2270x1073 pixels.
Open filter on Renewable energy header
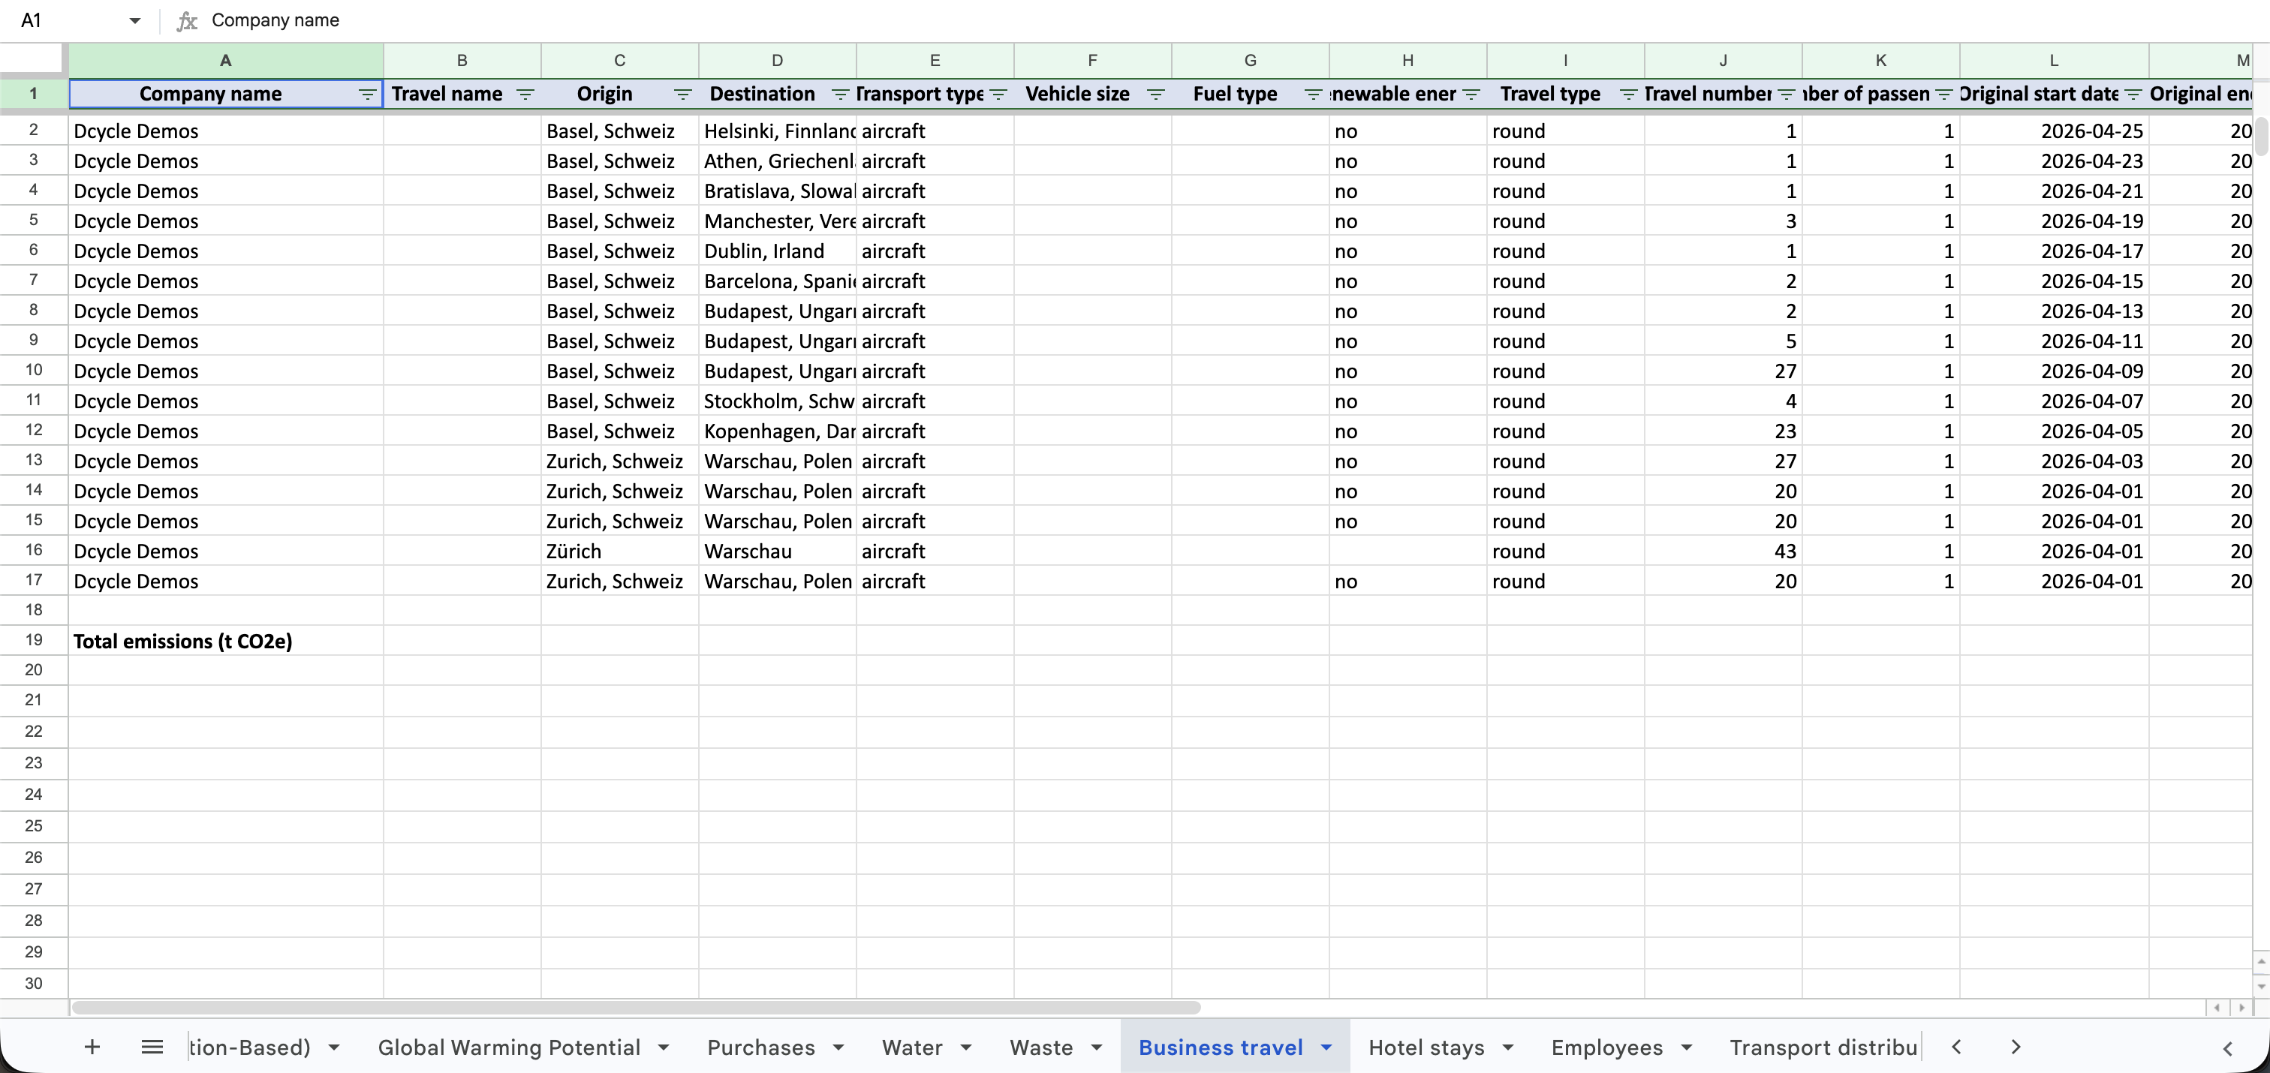coord(1471,95)
